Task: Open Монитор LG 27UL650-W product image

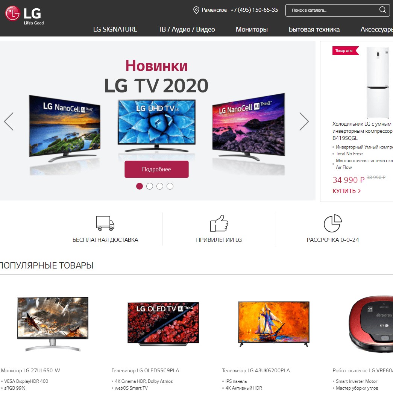Action: pos(53,324)
